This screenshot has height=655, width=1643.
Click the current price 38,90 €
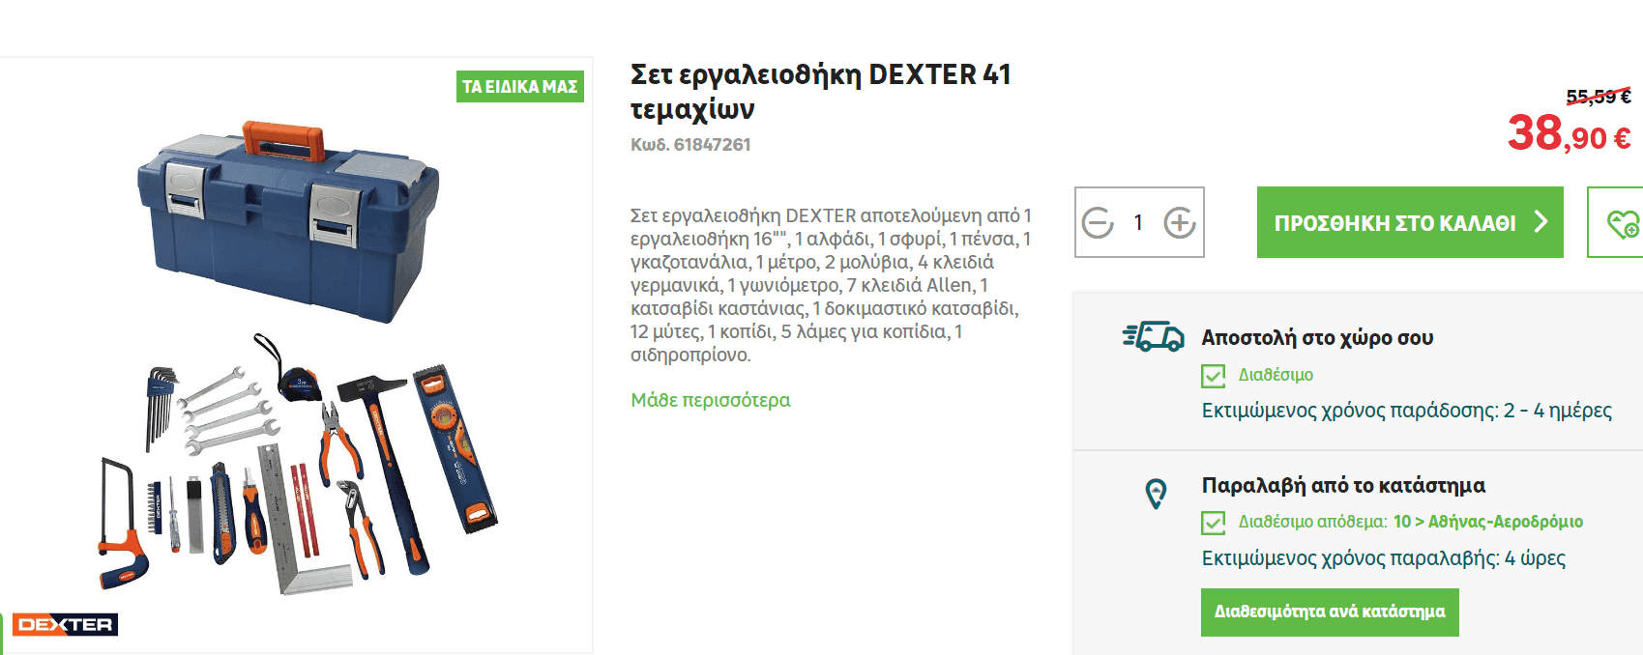pyautogui.click(x=1569, y=133)
